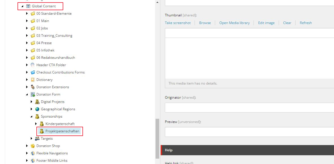Open Media library for Thumbnail
This screenshot has width=334, height=164.
(235, 23)
